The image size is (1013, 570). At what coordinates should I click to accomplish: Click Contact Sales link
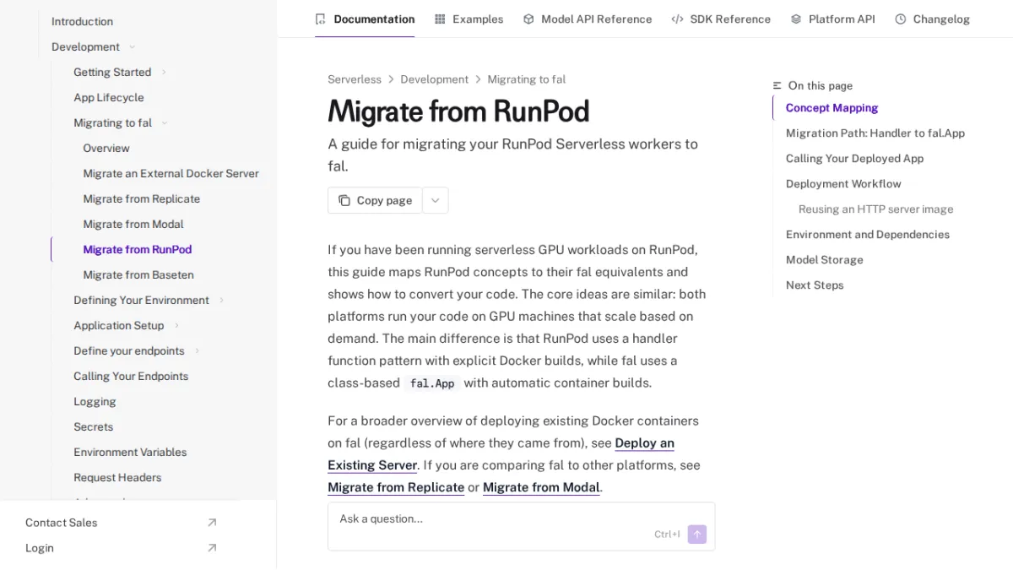(61, 523)
